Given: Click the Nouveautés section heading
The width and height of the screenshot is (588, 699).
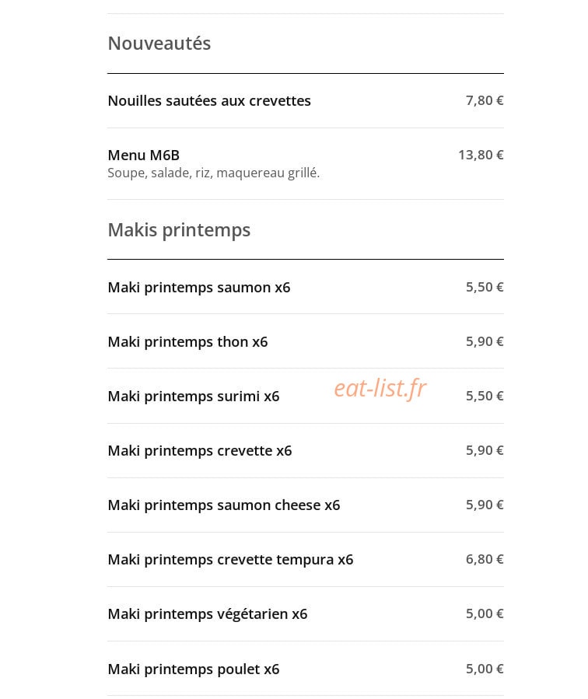Looking at the screenshot, I should pos(159,44).
